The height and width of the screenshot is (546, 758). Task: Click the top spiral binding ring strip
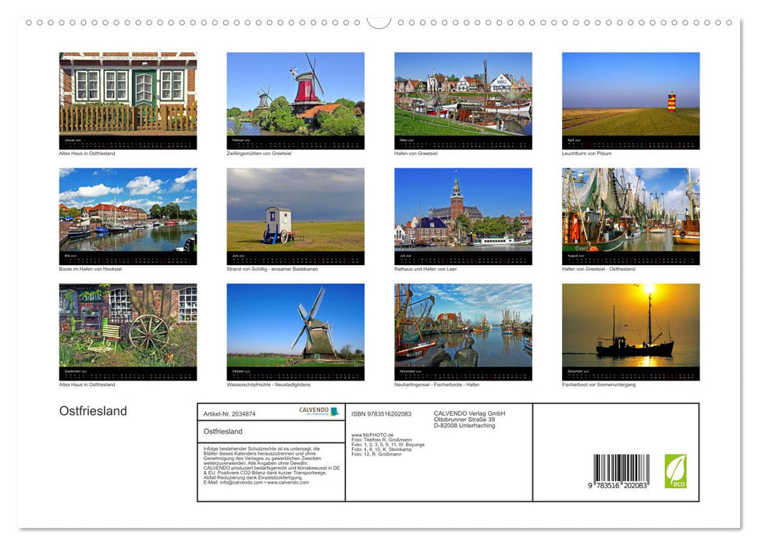coord(379,23)
